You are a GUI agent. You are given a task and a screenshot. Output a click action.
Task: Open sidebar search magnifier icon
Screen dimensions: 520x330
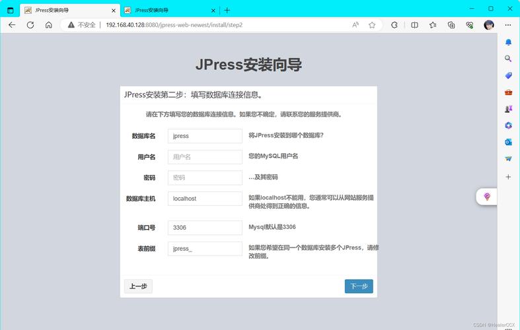click(x=508, y=59)
